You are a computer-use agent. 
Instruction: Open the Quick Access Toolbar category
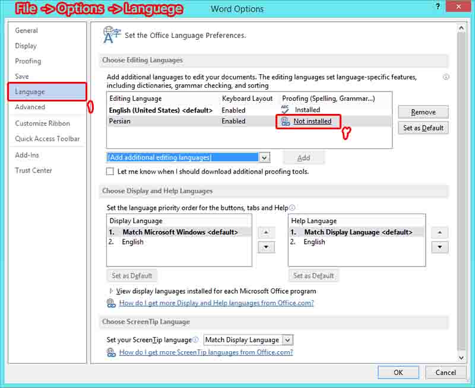pos(47,139)
